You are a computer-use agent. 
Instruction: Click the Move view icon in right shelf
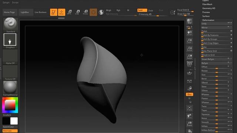pyautogui.click(x=189, y=116)
